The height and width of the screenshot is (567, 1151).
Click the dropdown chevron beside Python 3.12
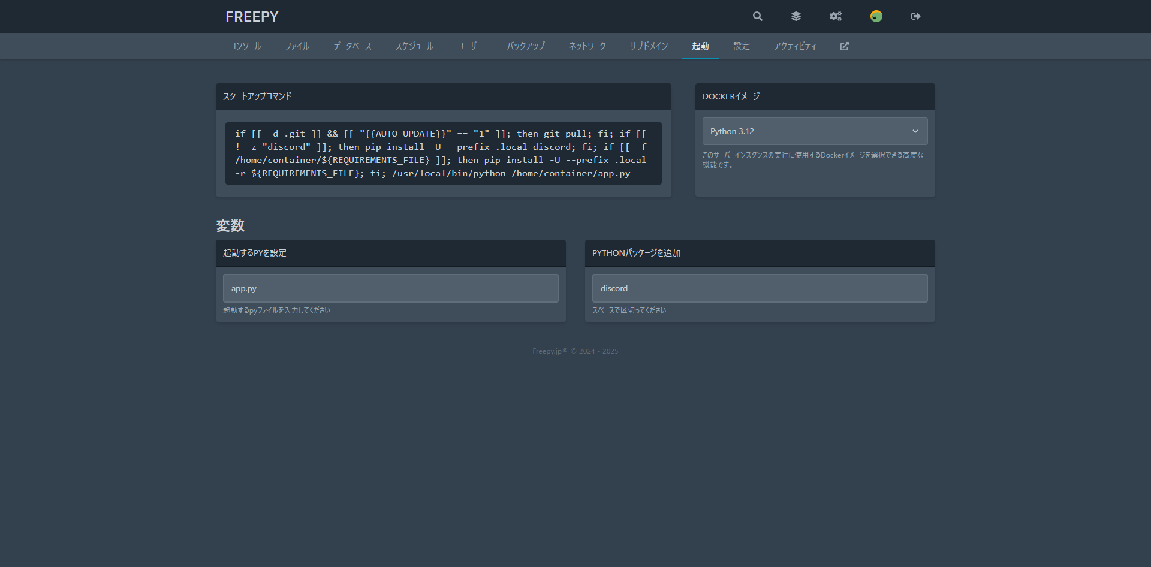point(915,131)
